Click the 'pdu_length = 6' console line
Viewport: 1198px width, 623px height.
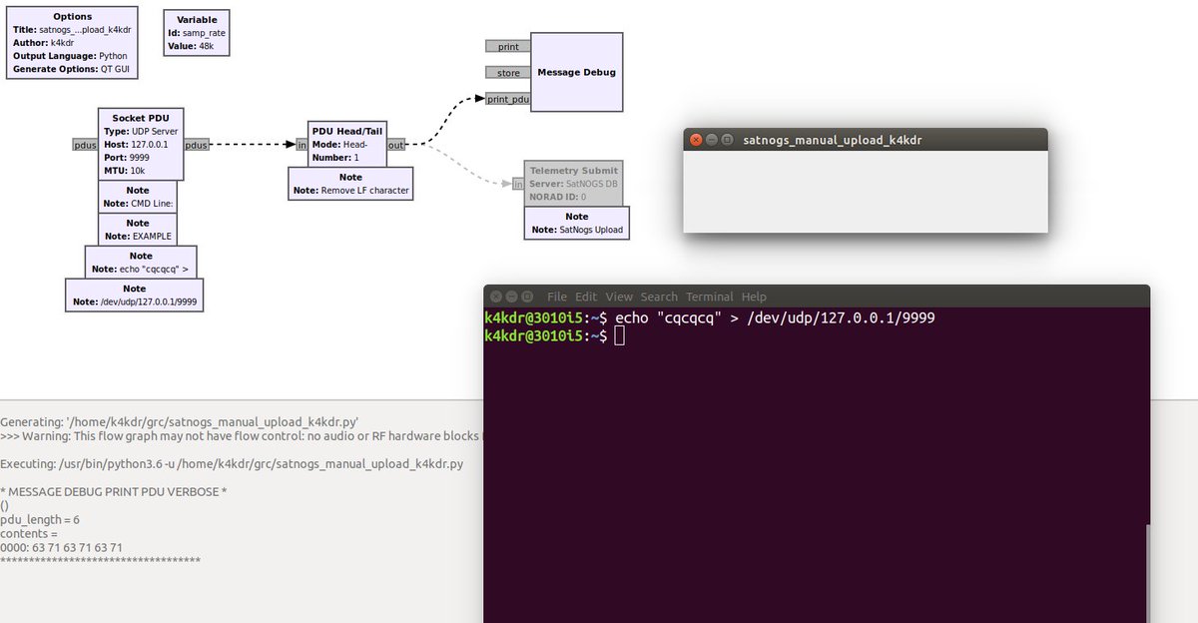40,520
